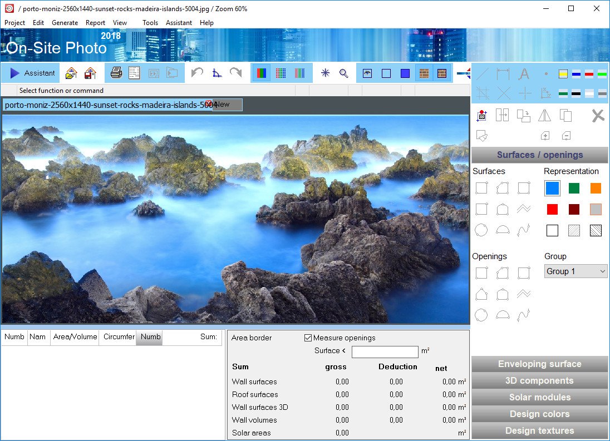Viewport: 610px width, 441px height.
Task: Click the rotate copy rectangles icon
Action: [x=523, y=116]
